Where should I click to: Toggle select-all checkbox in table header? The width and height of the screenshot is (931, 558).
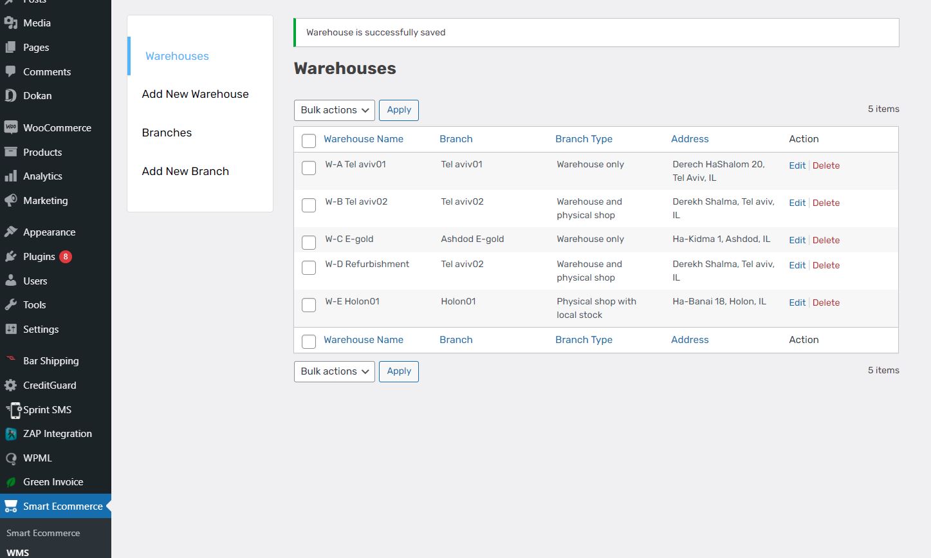click(x=309, y=141)
